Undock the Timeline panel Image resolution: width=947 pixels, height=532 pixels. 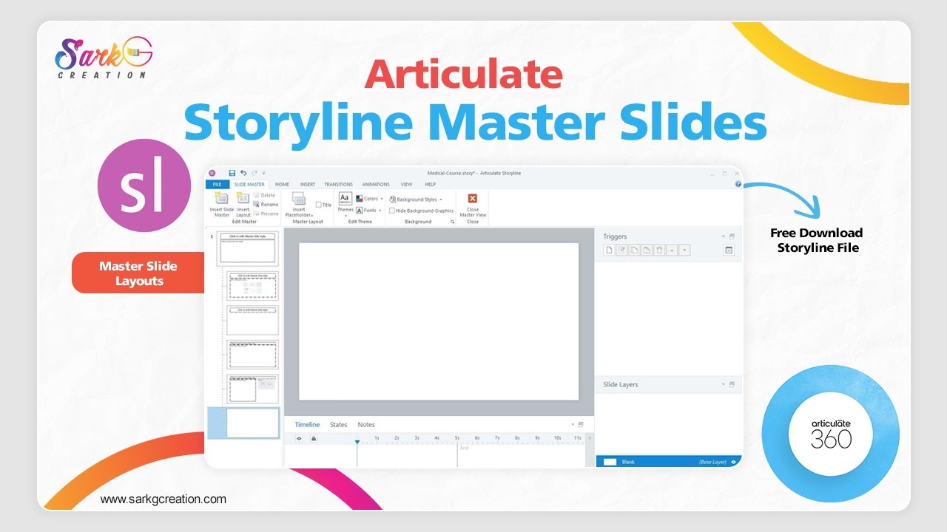point(581,425)
